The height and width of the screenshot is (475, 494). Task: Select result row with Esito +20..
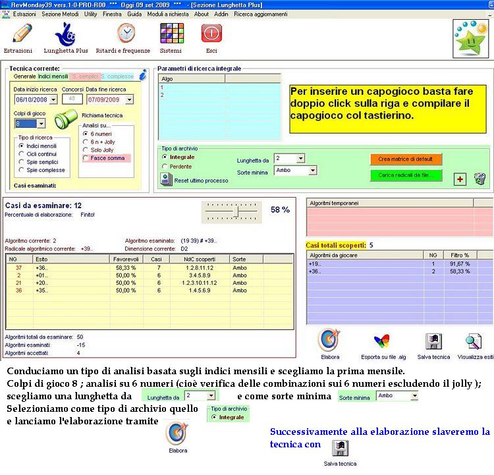(x=150, y=283)
